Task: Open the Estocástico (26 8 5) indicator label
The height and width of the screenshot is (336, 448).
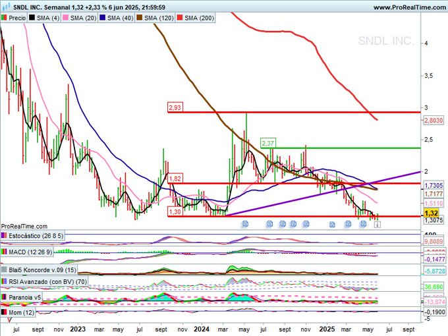Action: coord(32,236)
